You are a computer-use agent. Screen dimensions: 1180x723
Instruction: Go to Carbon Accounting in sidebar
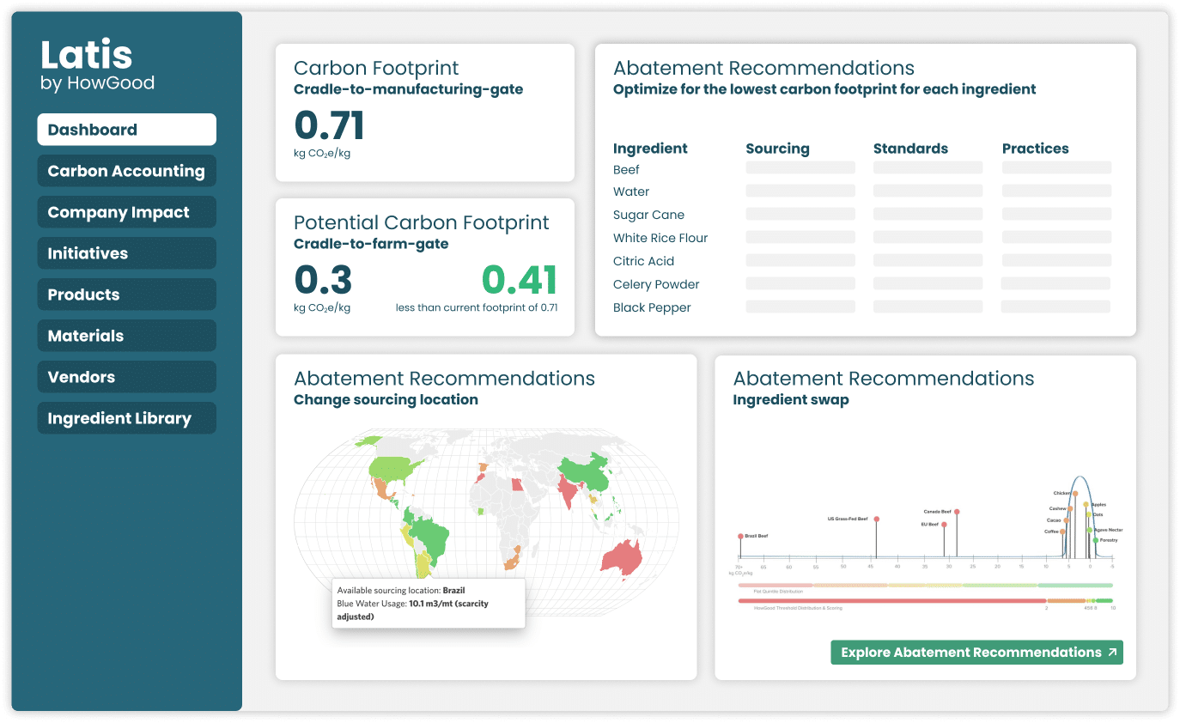pos(126,171)
